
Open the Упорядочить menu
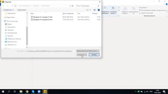pyautogui.click(x=8, y=10)
